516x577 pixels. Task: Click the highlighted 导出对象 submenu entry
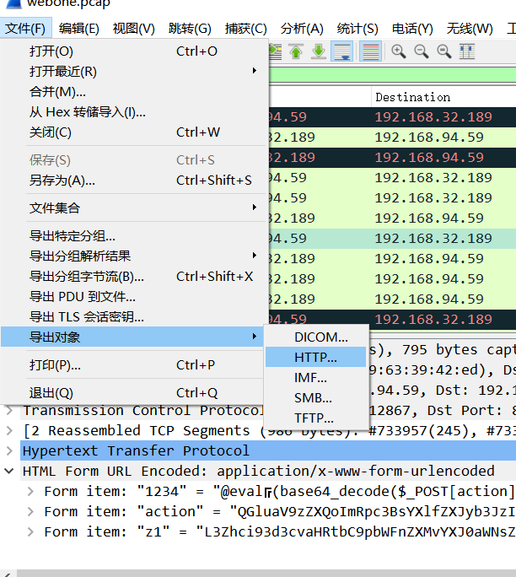click(x=132, y=337)
